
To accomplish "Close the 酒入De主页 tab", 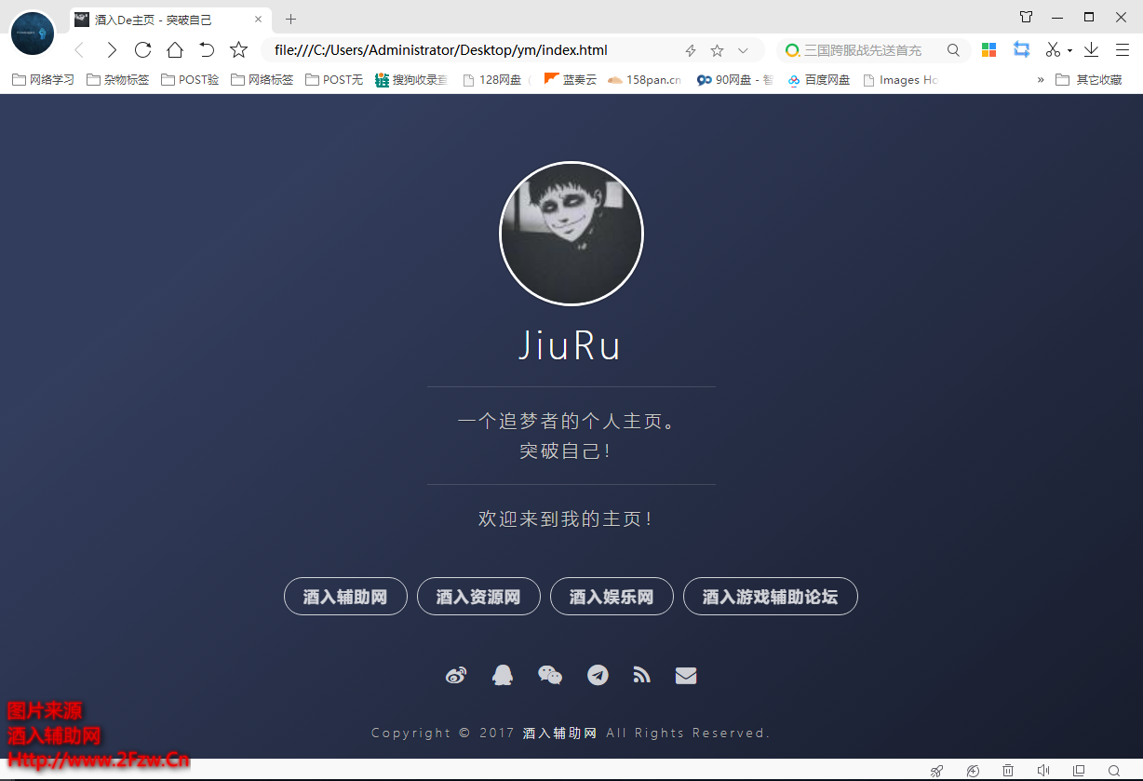I will point(259,19).
